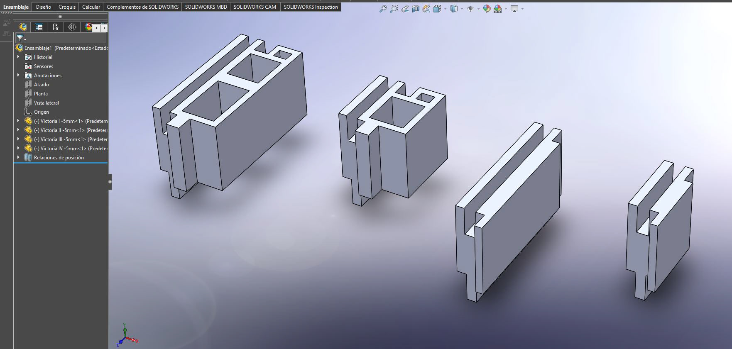This screenshot has width=732, height=349.
Task: Select the FeatureManager design tree tab icon
Action: coord(23,27)
